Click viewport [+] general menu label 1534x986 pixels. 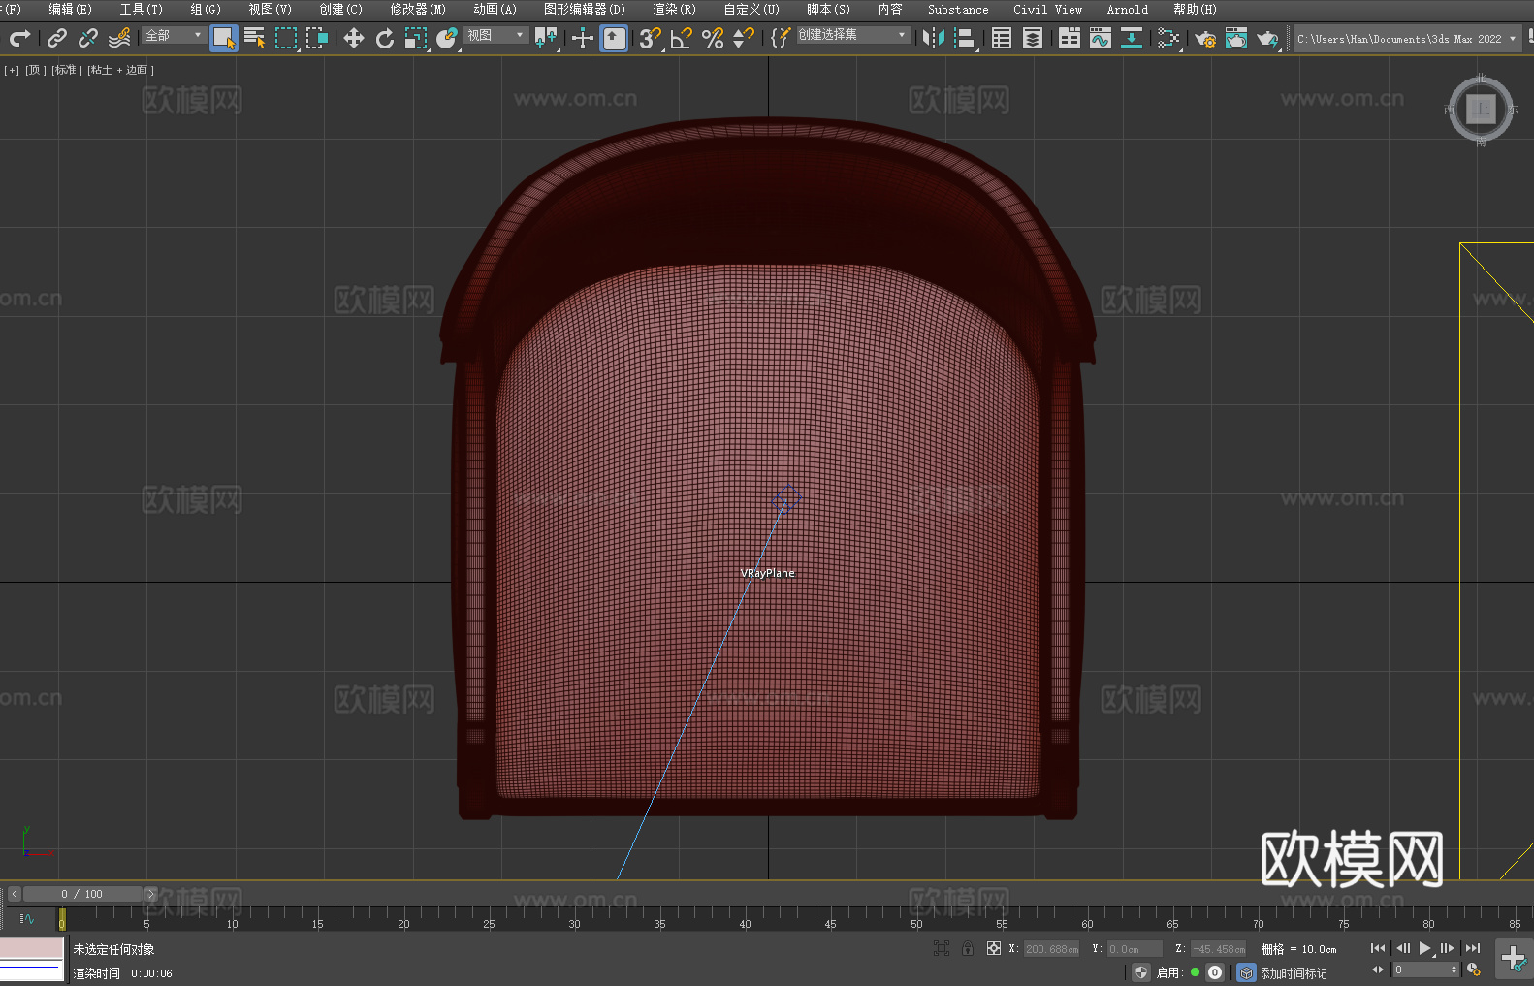point(12,70)
